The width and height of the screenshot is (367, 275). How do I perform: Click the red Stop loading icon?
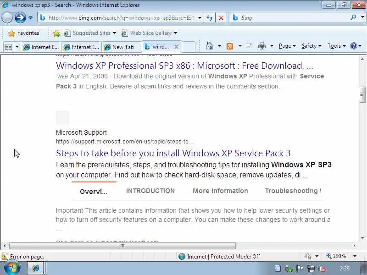click(x=221, y=18)
